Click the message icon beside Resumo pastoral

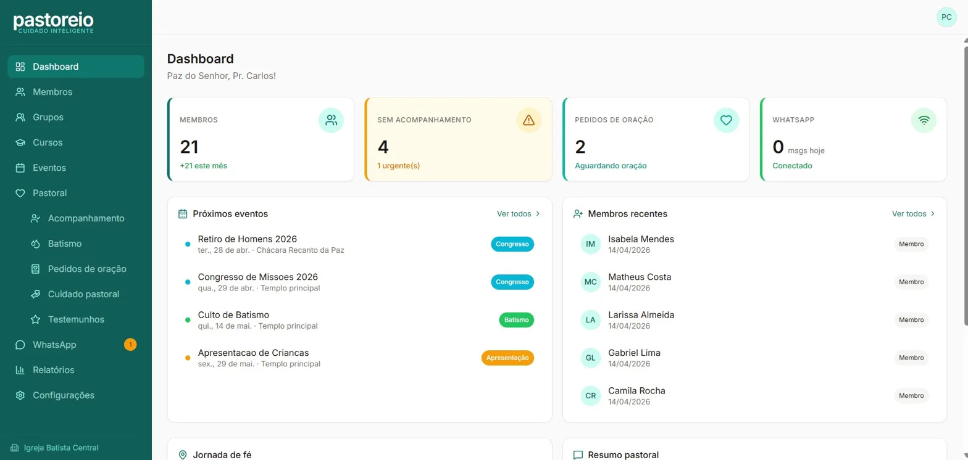click(578, 455)
